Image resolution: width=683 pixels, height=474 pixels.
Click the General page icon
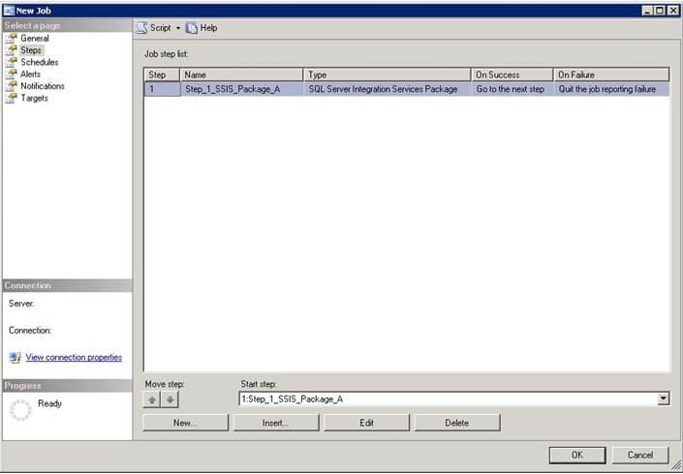click(x=12, y=39)
